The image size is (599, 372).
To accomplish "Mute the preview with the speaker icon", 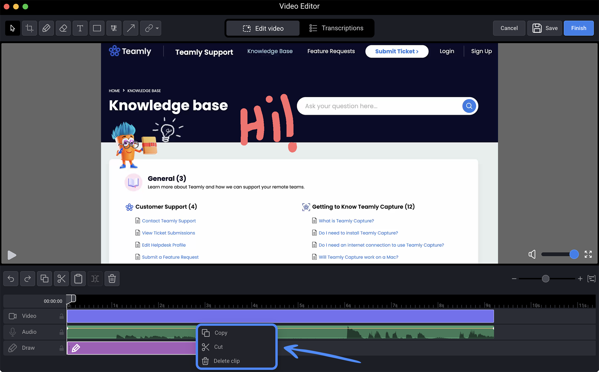I will pos(532,254).
